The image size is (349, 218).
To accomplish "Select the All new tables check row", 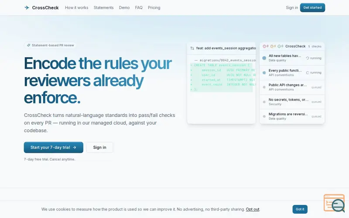I will [292, 58].
